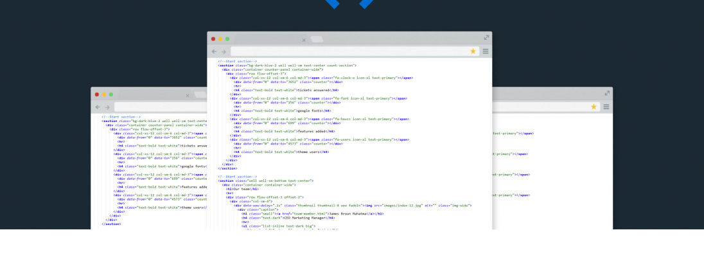Close the tab in the front browser

[x=304, y=40]
